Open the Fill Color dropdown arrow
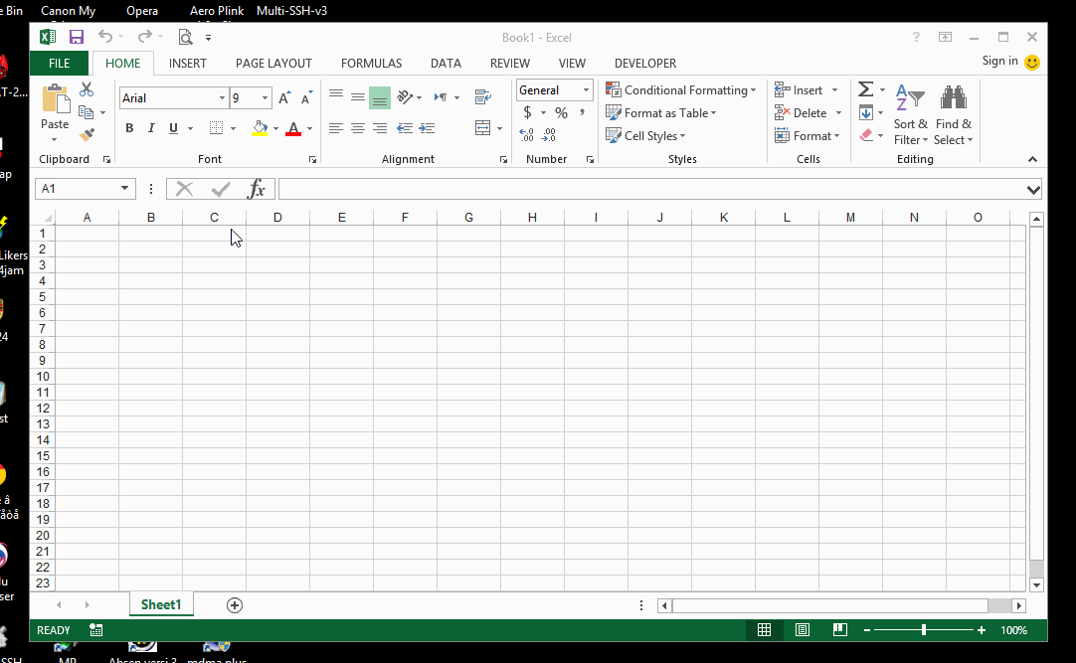This screenshot has width=1076, height=663. [x=275, y=127]
